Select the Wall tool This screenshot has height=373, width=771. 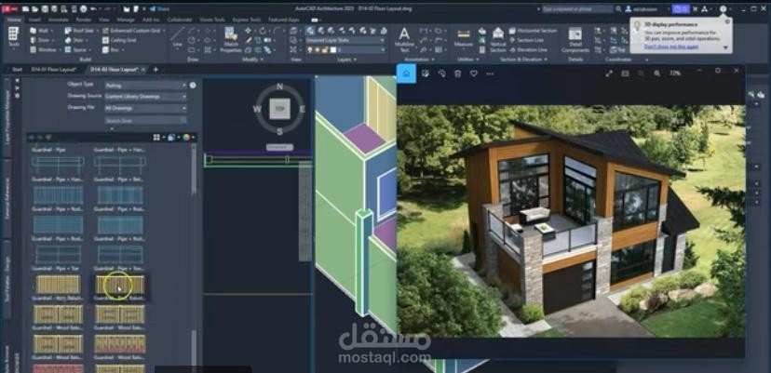41,31
